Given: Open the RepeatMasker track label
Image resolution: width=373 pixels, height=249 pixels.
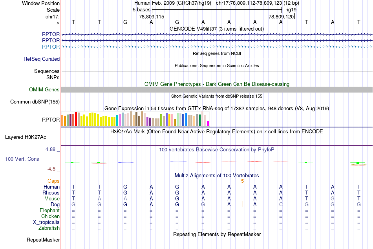Looking at the screenshot, I should click(43, 240).
